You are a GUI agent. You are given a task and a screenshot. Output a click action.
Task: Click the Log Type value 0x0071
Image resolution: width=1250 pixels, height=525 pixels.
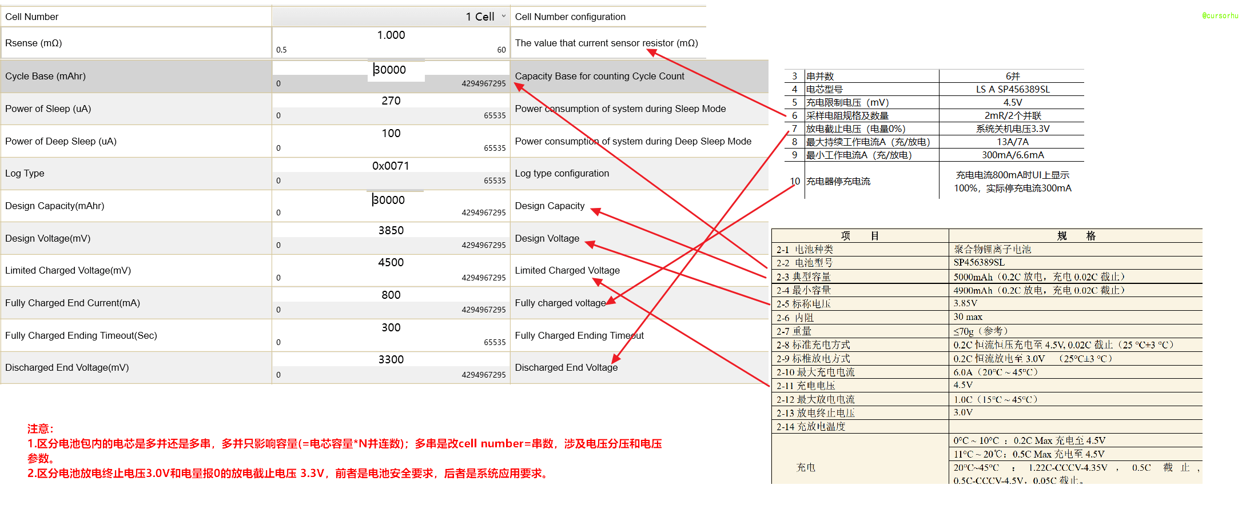[391, 166]
